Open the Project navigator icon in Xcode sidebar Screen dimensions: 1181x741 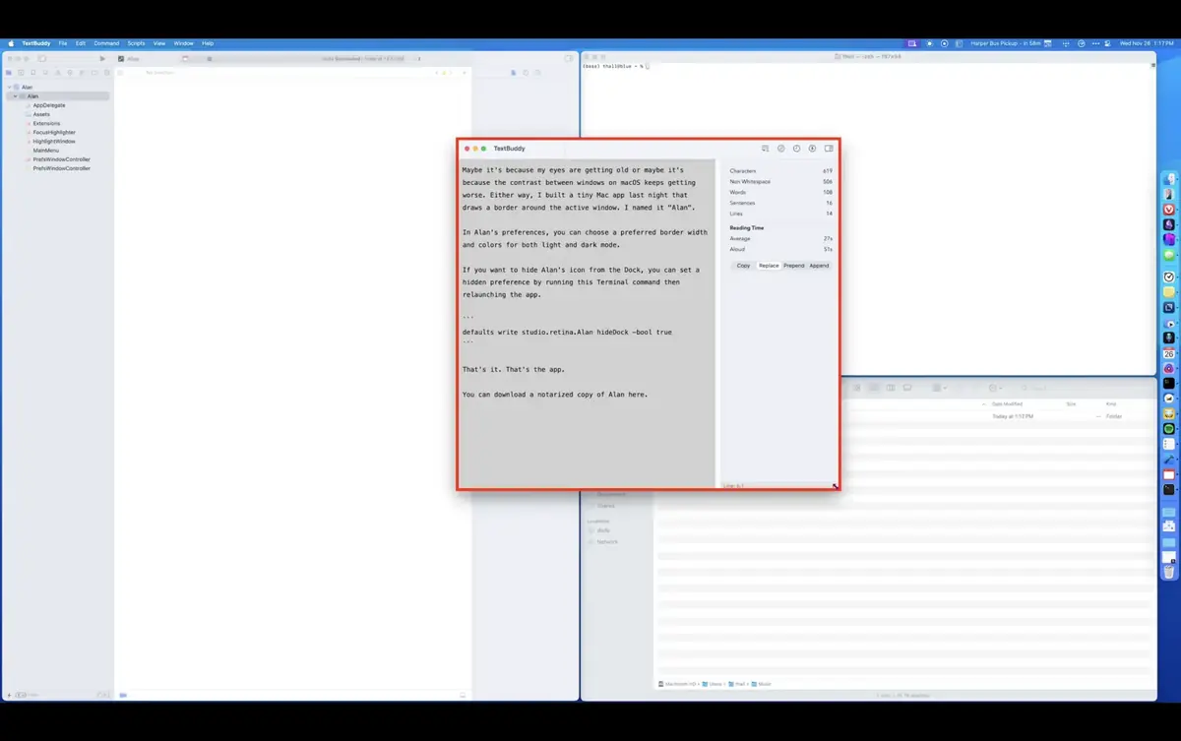8,72
